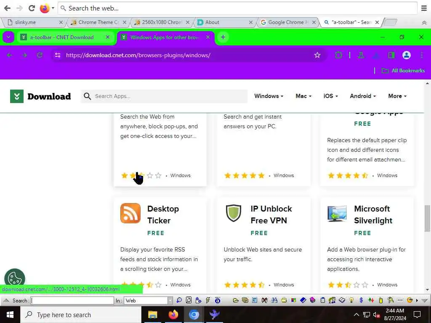This screenshot has height=323, width=431.
Task: Expand the More dropdown menu
Action: click(397, 96)
